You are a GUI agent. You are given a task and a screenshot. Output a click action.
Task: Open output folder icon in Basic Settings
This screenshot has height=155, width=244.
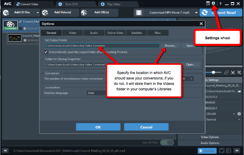tap(239, 91)
